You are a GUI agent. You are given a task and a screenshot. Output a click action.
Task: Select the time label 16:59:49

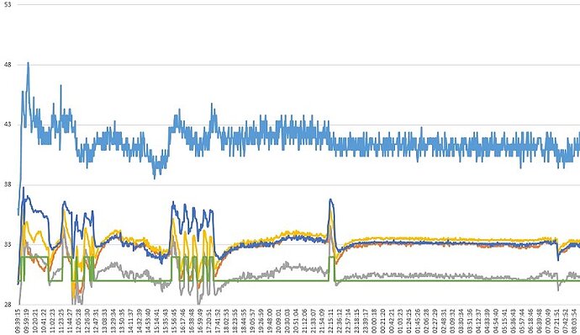(x=201, y=322)
